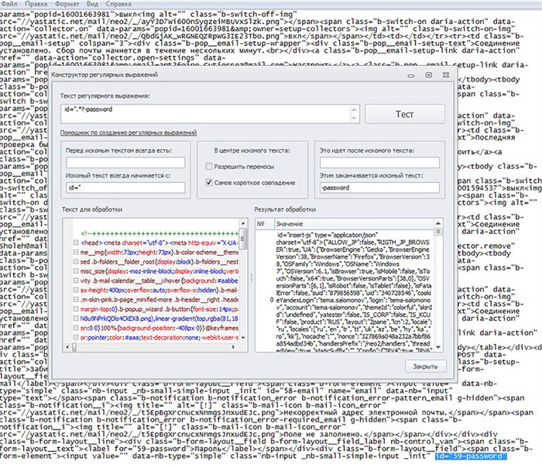Click the splitter handle between text panels
This screenshot has height=465, width=542.
tap(252, 277)
